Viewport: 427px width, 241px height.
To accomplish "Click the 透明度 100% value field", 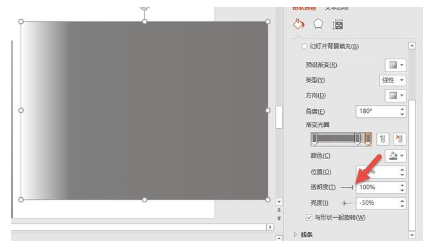I will pos(378,188).
